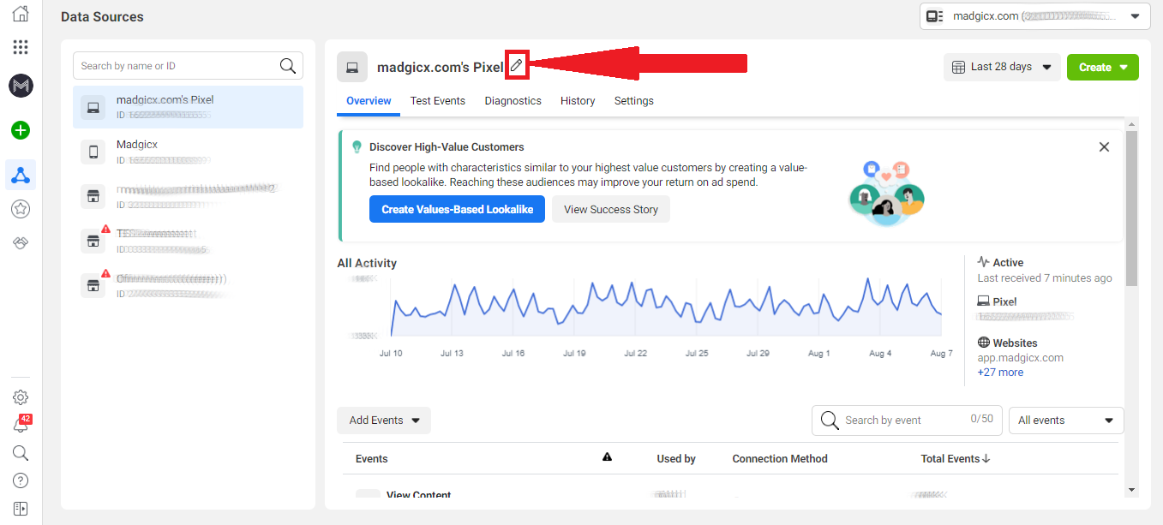This screenshot has width=1163, height=525.
Task: Click the green plus create icon
Action: click(x=21, y=130)
